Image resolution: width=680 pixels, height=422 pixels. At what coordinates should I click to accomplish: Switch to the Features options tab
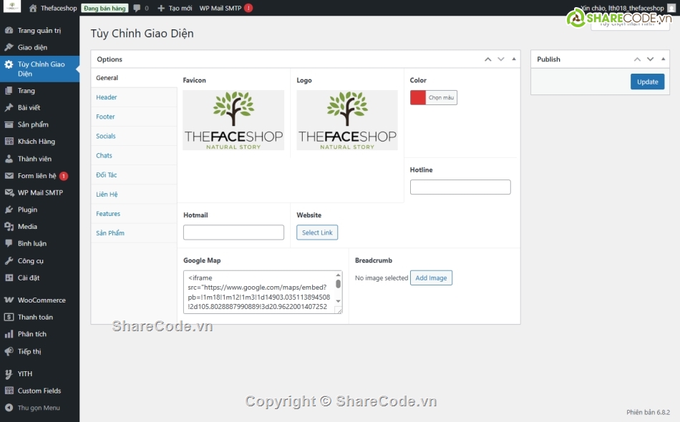coord(134,214)
